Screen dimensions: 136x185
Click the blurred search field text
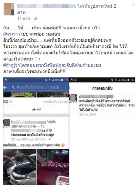[38, 87]
